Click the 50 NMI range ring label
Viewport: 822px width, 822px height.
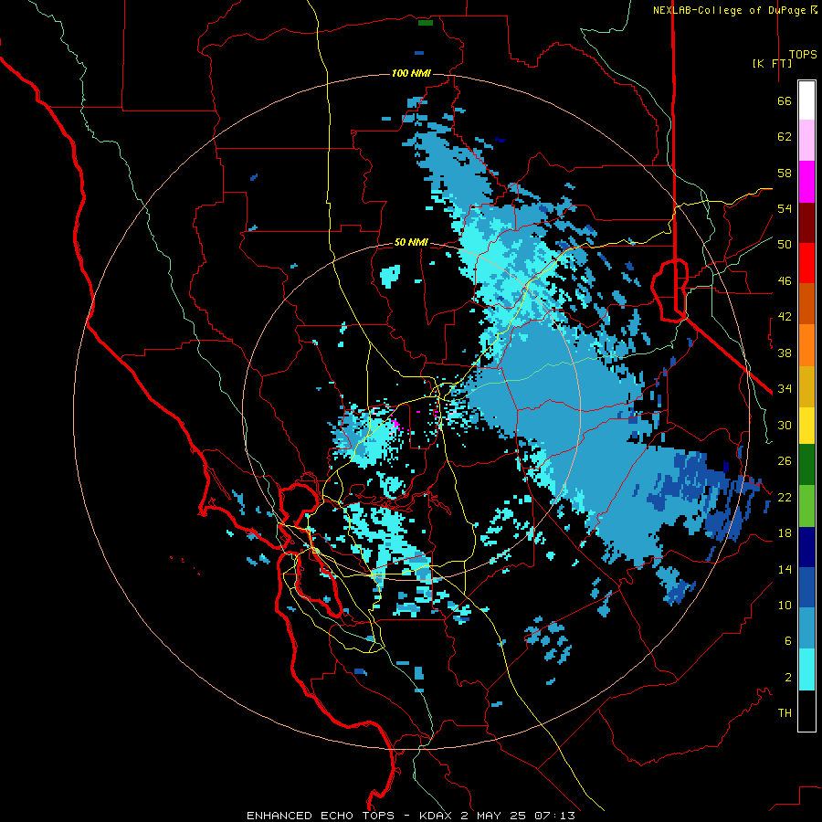point(412,243)
